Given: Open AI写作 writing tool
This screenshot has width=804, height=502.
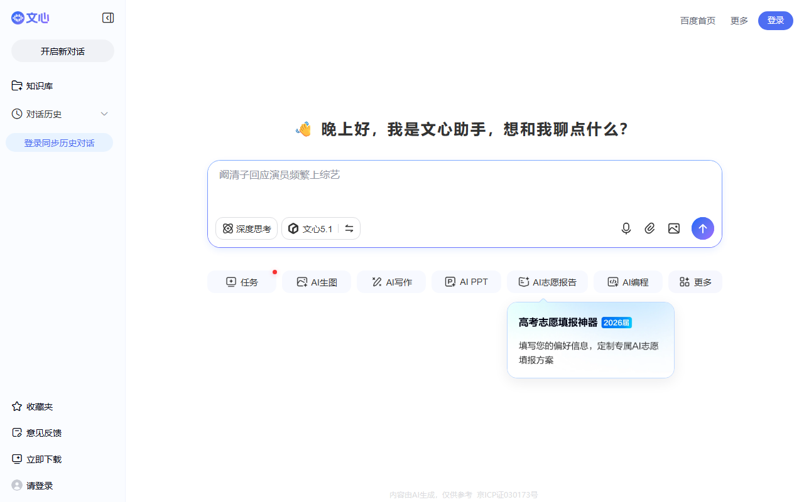Looking at the screenshot, I should (391, 282).
